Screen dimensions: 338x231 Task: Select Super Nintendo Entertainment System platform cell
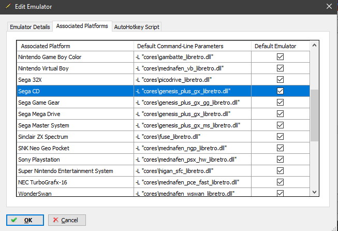75,171
